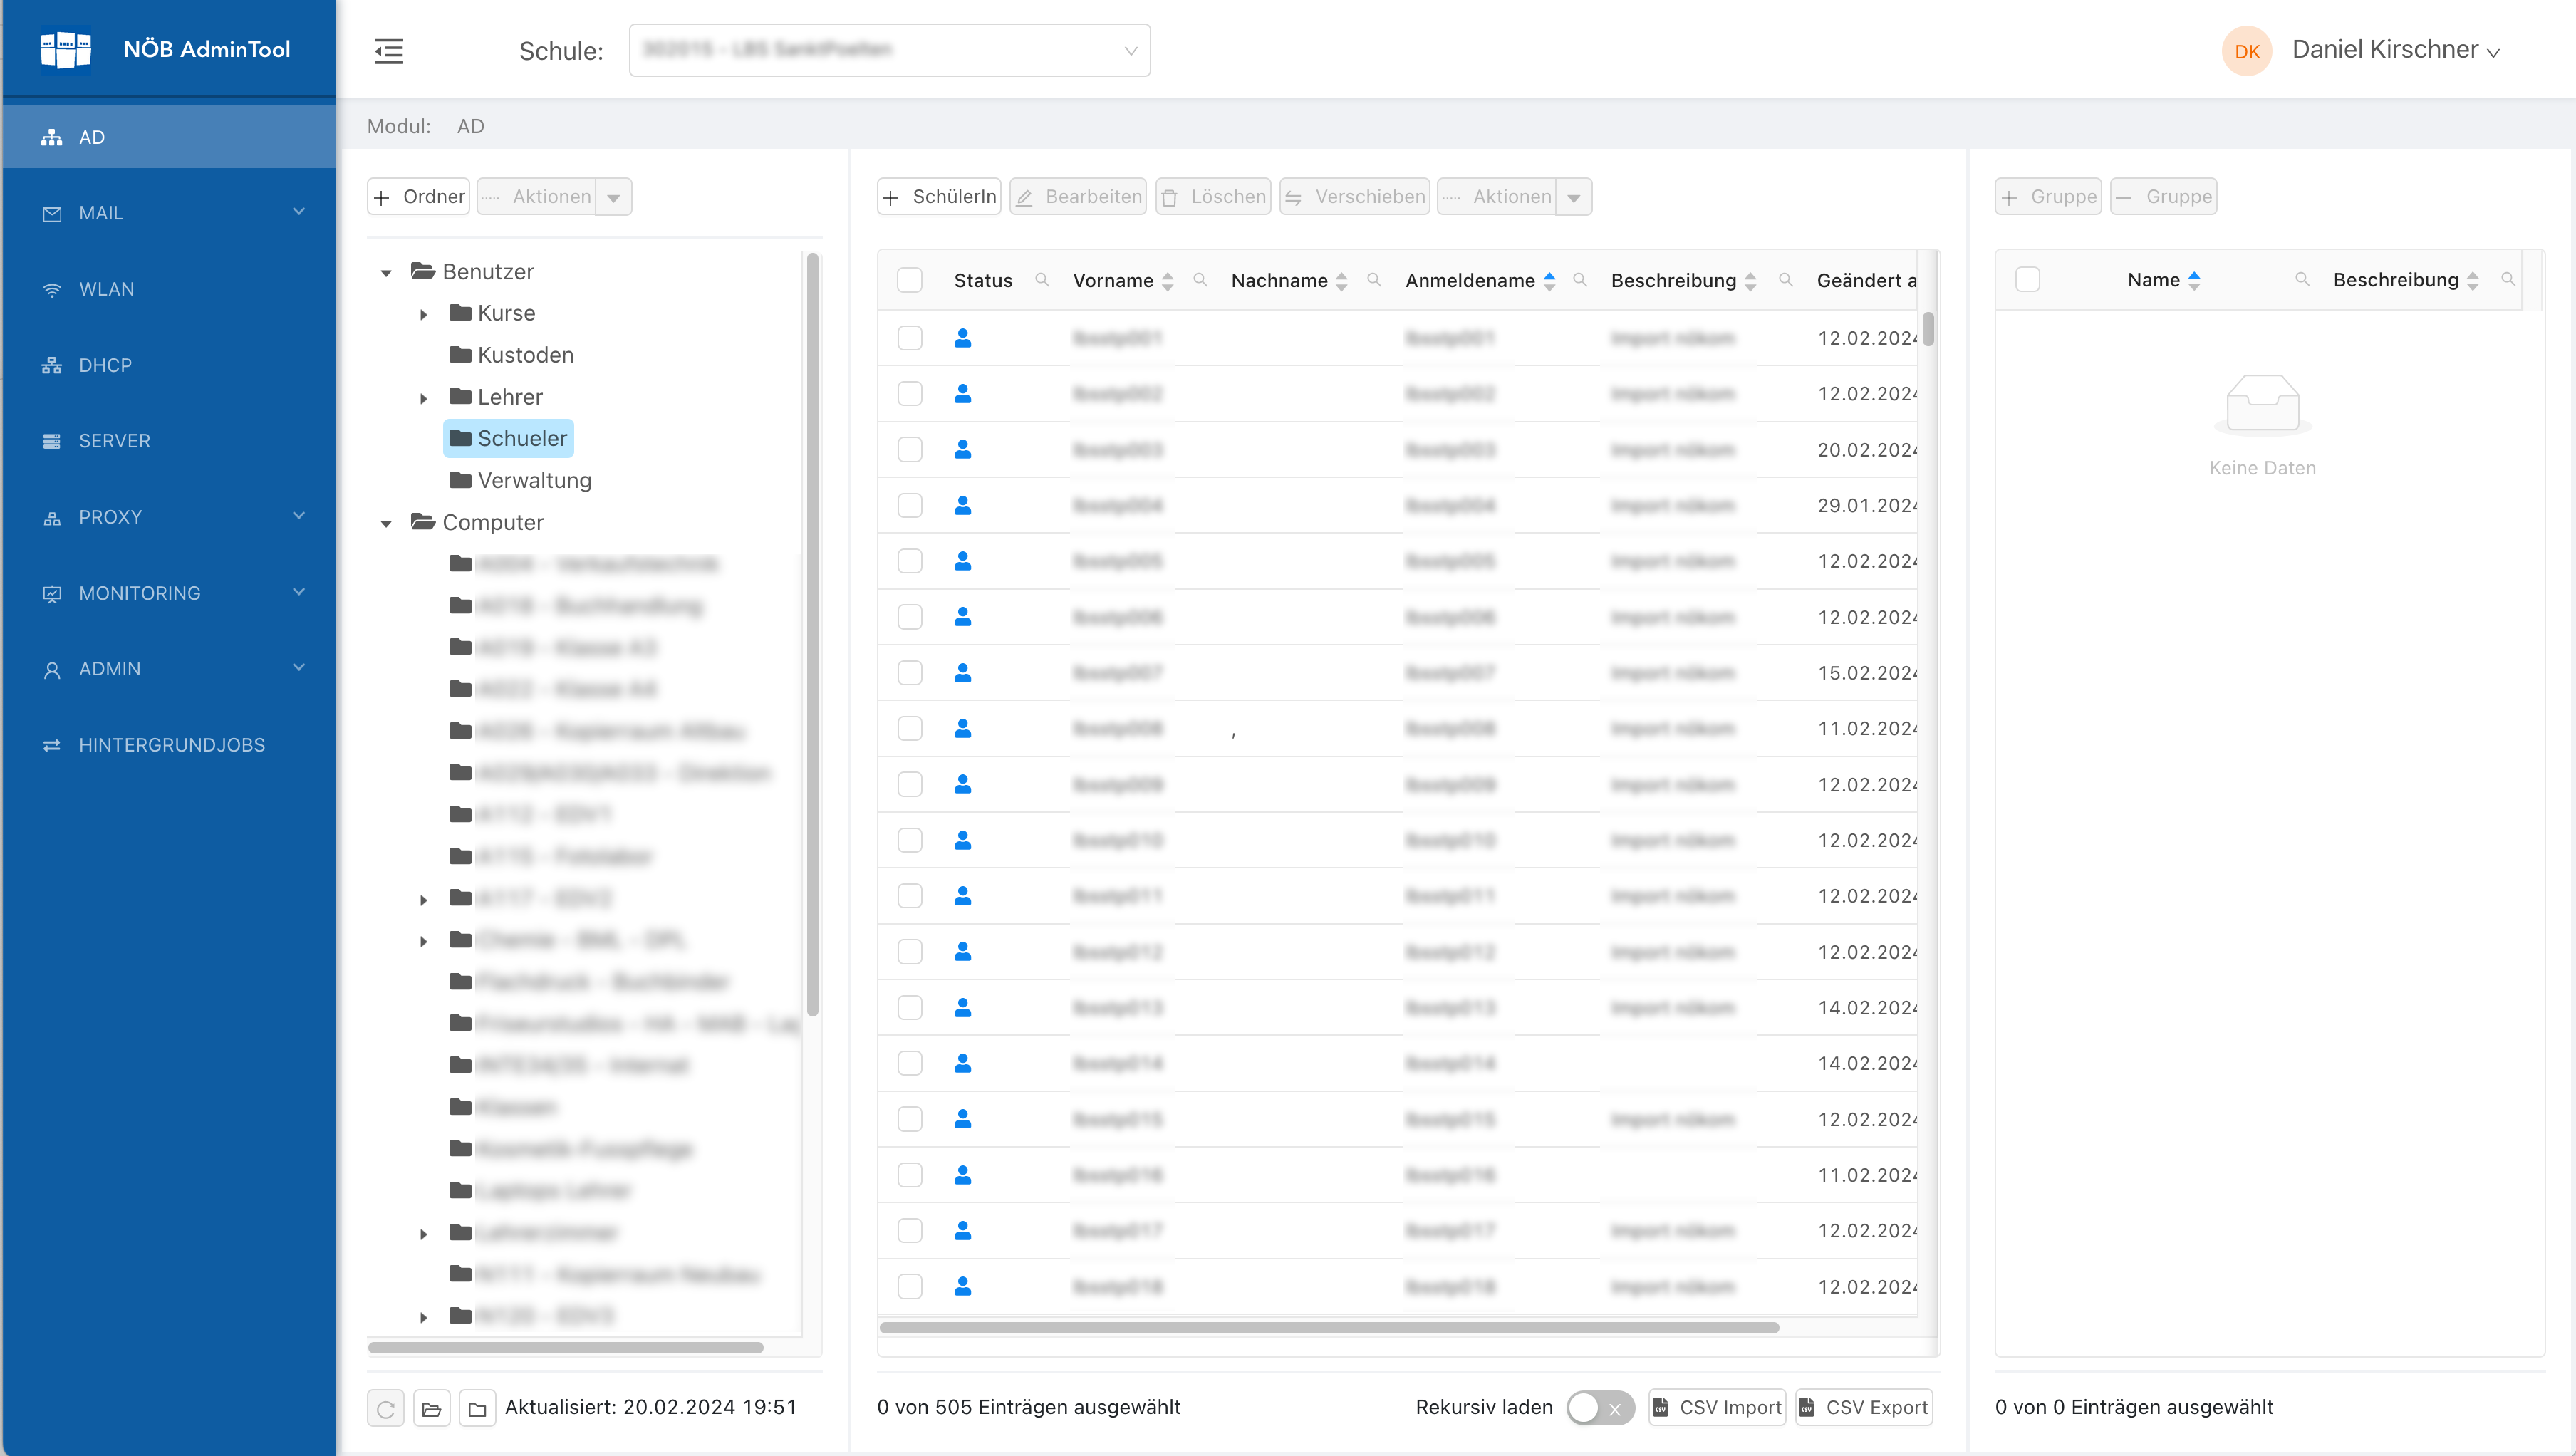
Task: Expand the MAIL sidebar submenu
Action: [x=168, y=213]
